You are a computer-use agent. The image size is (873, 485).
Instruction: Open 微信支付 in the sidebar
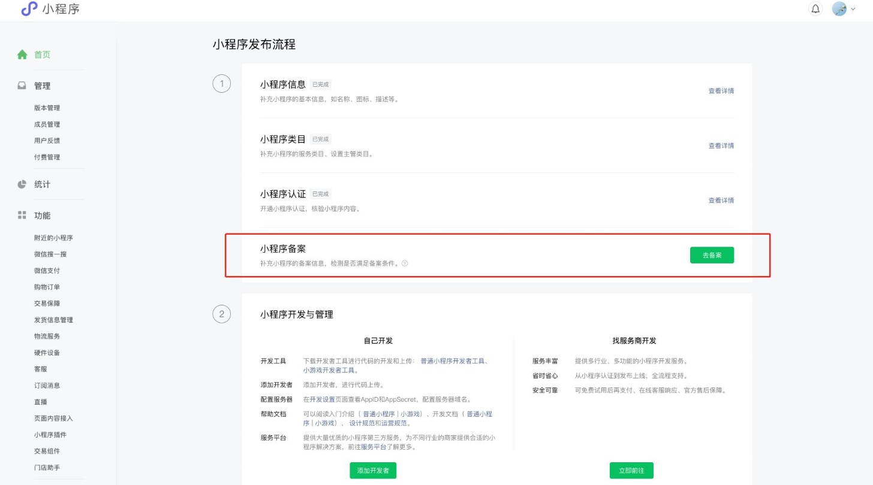47,271
